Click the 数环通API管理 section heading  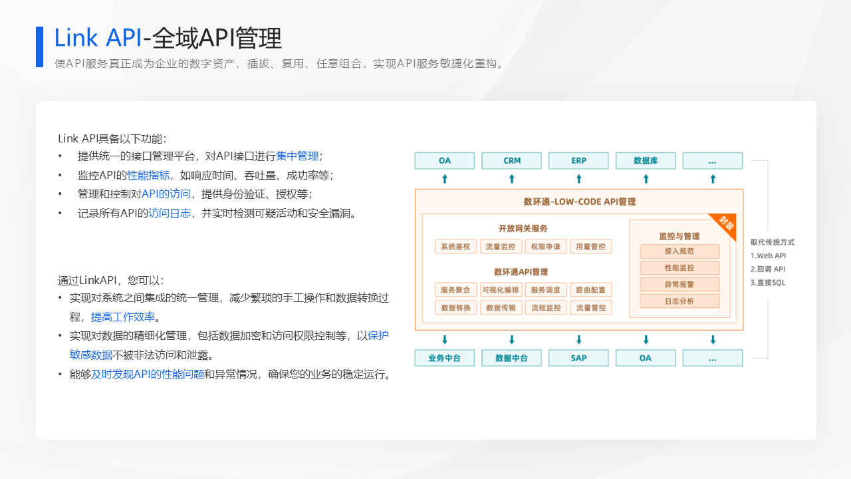521,271
